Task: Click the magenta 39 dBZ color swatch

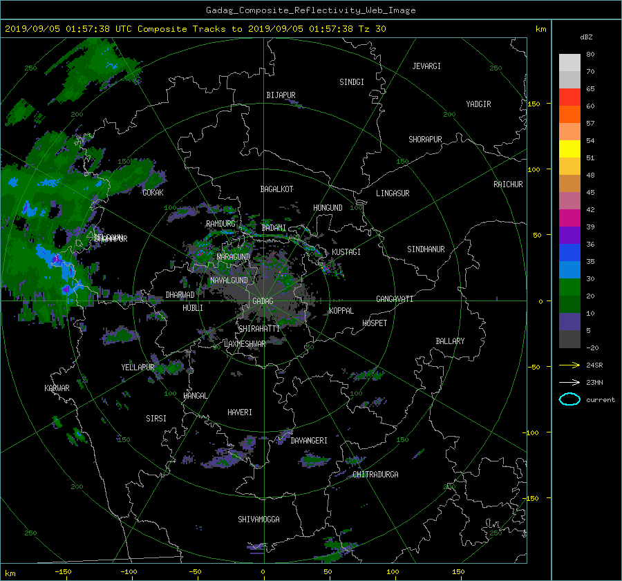Action: (x=569, y=218)
